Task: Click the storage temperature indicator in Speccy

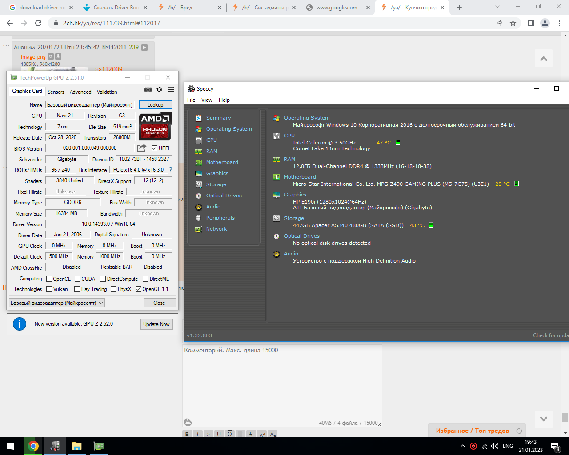Action: tap(431, 225)
